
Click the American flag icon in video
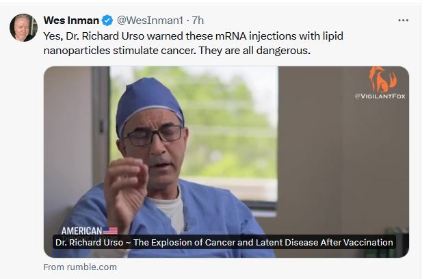coord(110,231)
